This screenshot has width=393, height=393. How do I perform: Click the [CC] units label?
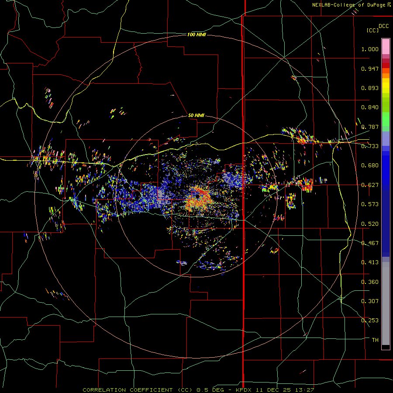[x=373, y=30]
